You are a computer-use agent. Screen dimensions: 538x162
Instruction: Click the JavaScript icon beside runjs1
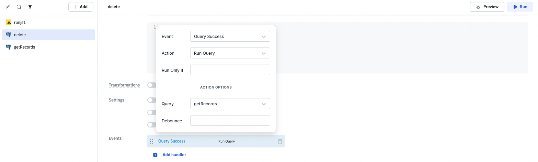[x=9, y=23]
